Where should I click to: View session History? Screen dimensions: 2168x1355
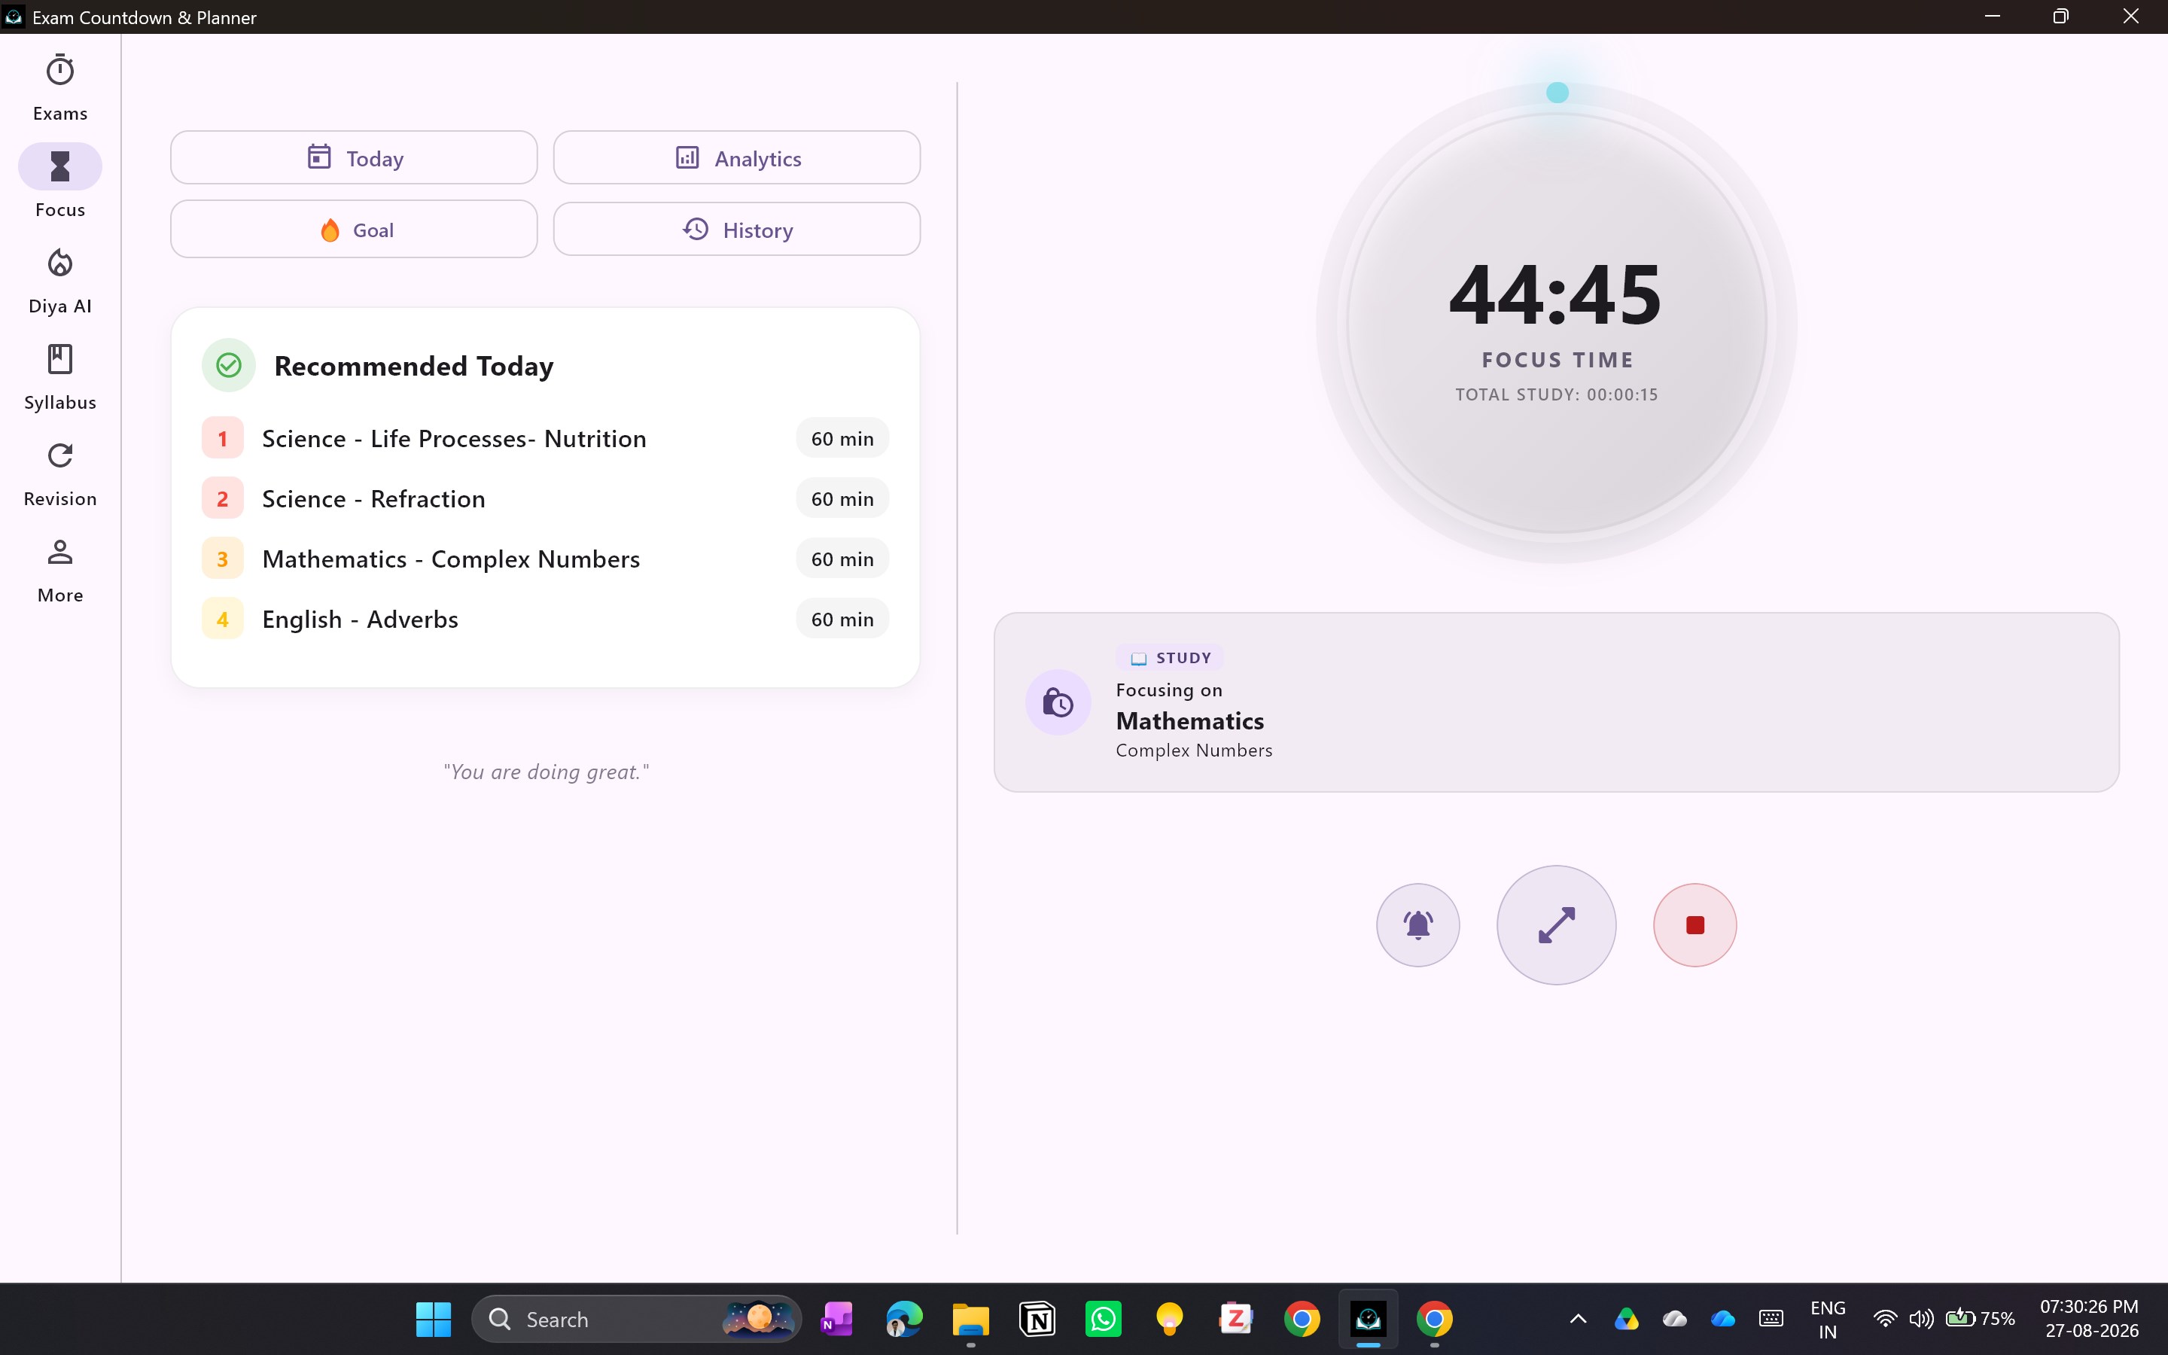(736, 230)
